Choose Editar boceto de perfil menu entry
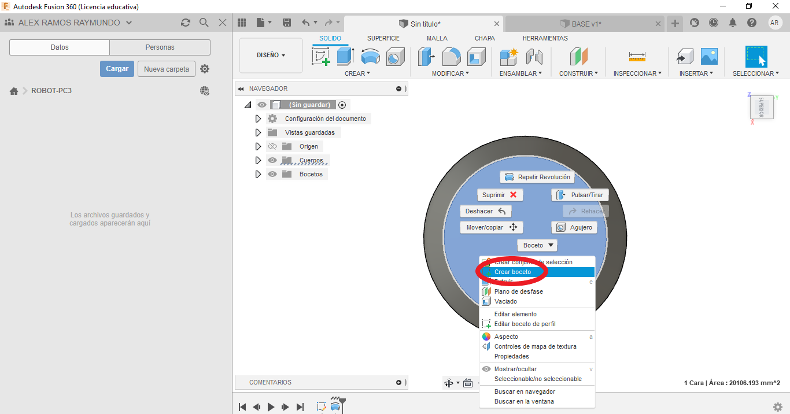 coord(537,324)
